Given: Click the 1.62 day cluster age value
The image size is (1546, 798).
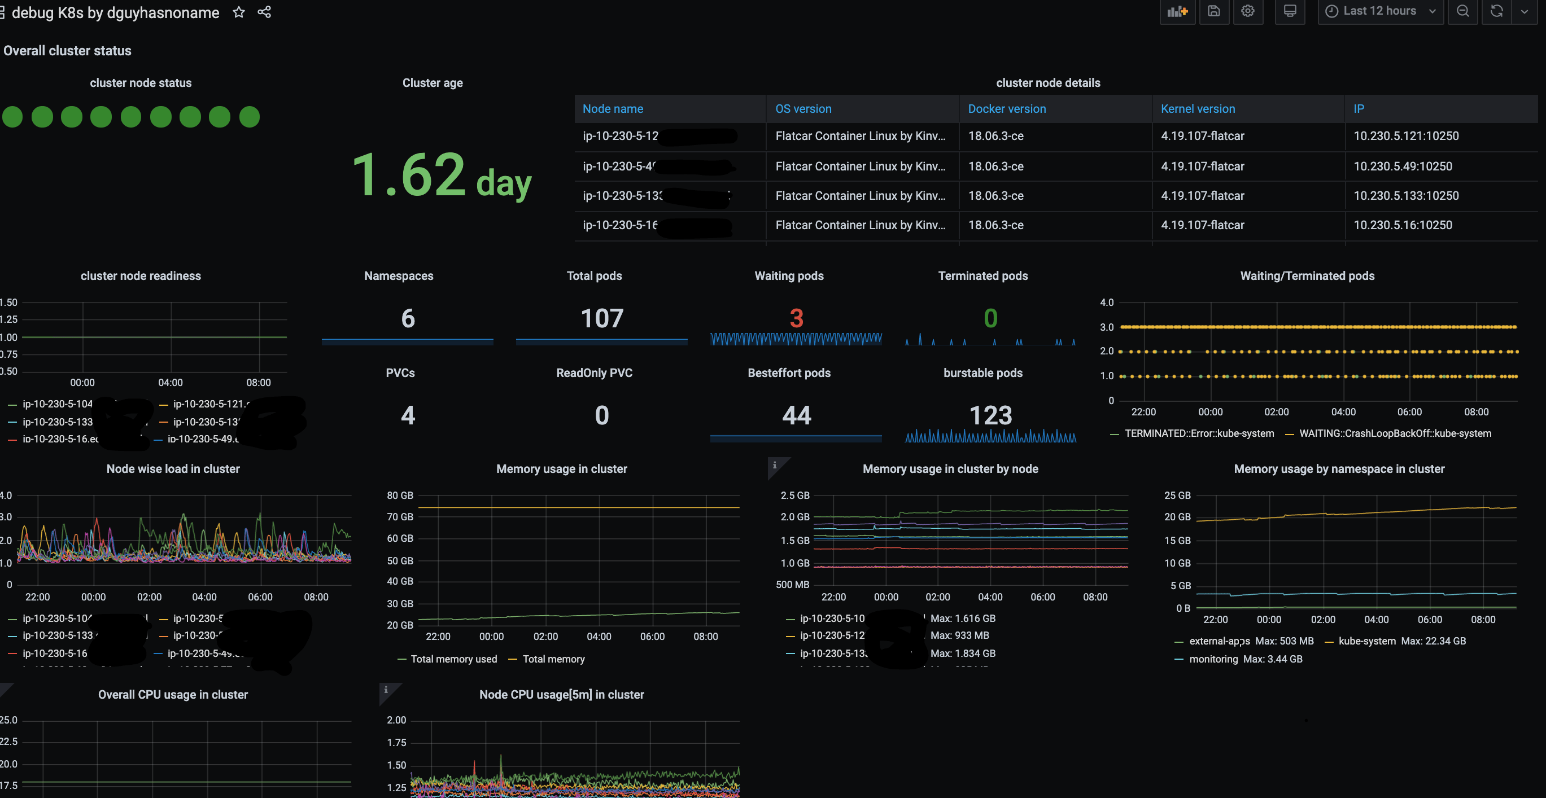Looking at the screenshot, I should [x=441, y=175].
